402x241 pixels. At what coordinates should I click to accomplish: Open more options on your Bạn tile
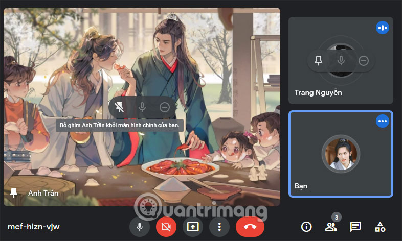click(x=383, y=121)
